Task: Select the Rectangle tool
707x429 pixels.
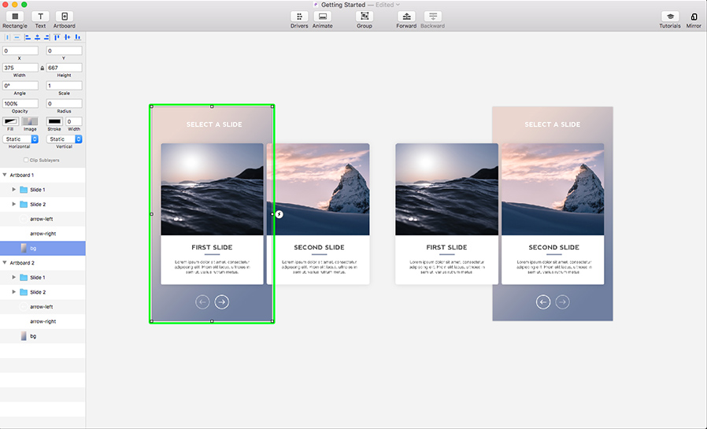Action: click(x=15, y=17)
